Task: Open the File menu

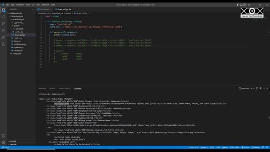Action: click(x=8, y=5)
